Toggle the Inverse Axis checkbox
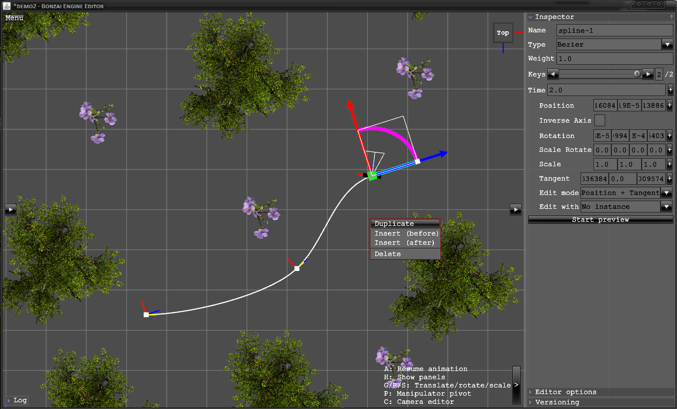The width and height of the screenshot is (677, 409). (599, 121)
